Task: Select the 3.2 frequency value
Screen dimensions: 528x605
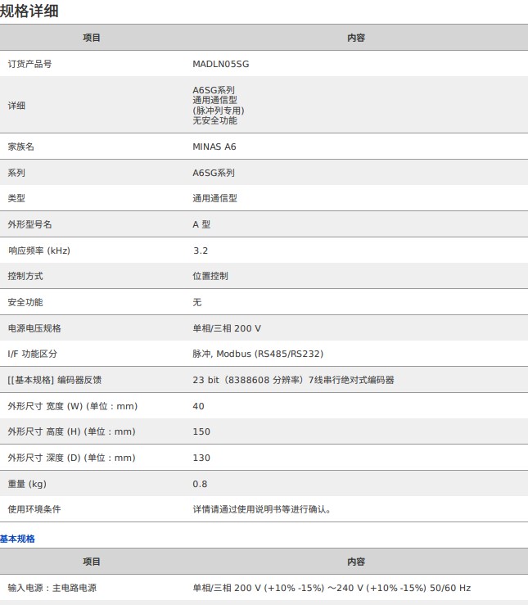Action: 201,251
